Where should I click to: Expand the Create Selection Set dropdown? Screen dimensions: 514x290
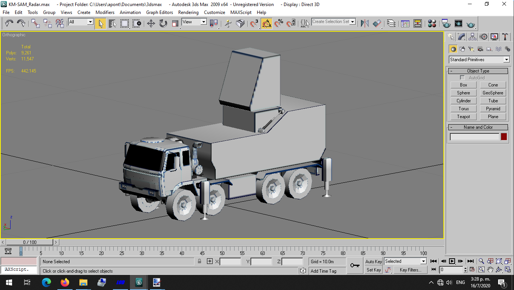click(x=353, y=22)
